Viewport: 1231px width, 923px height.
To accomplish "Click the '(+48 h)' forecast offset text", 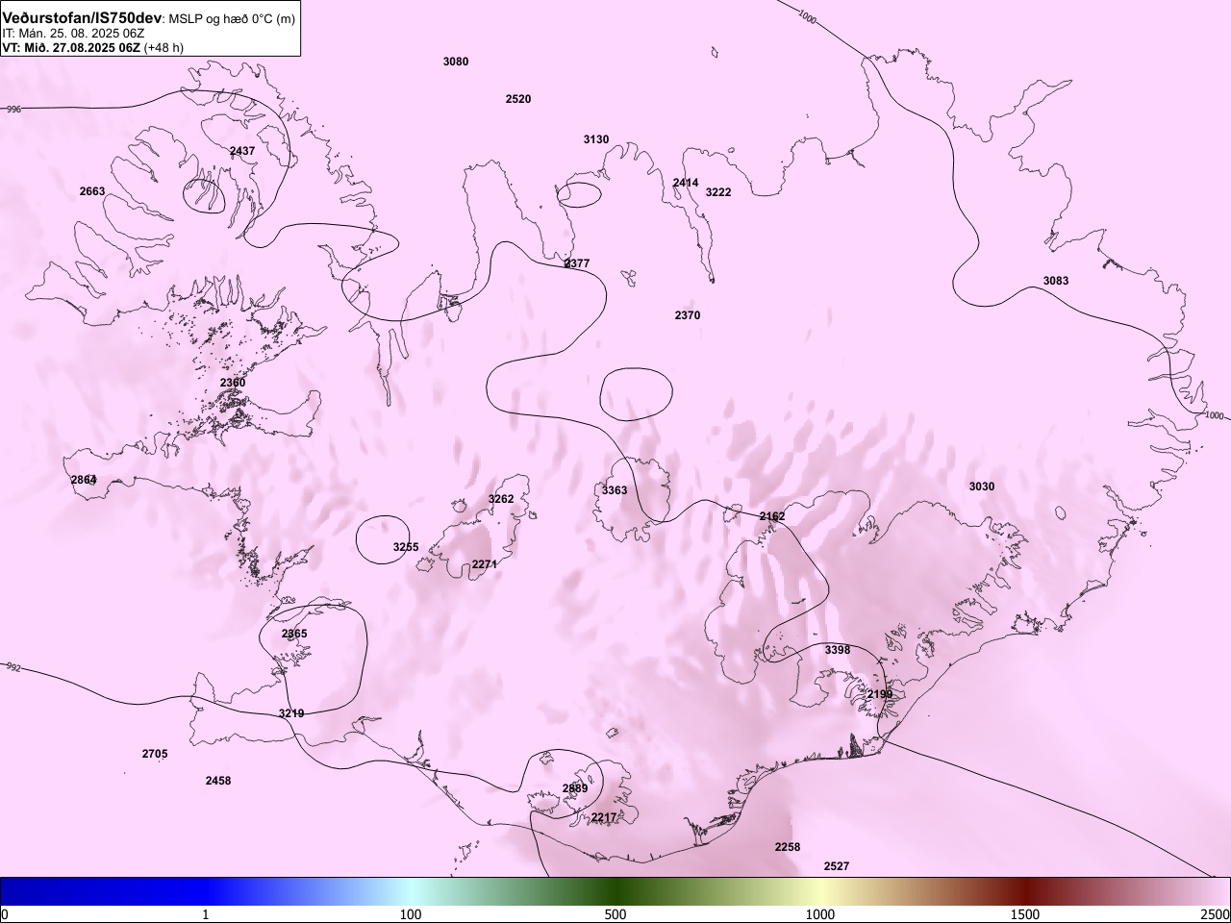I will coord(163,47).
